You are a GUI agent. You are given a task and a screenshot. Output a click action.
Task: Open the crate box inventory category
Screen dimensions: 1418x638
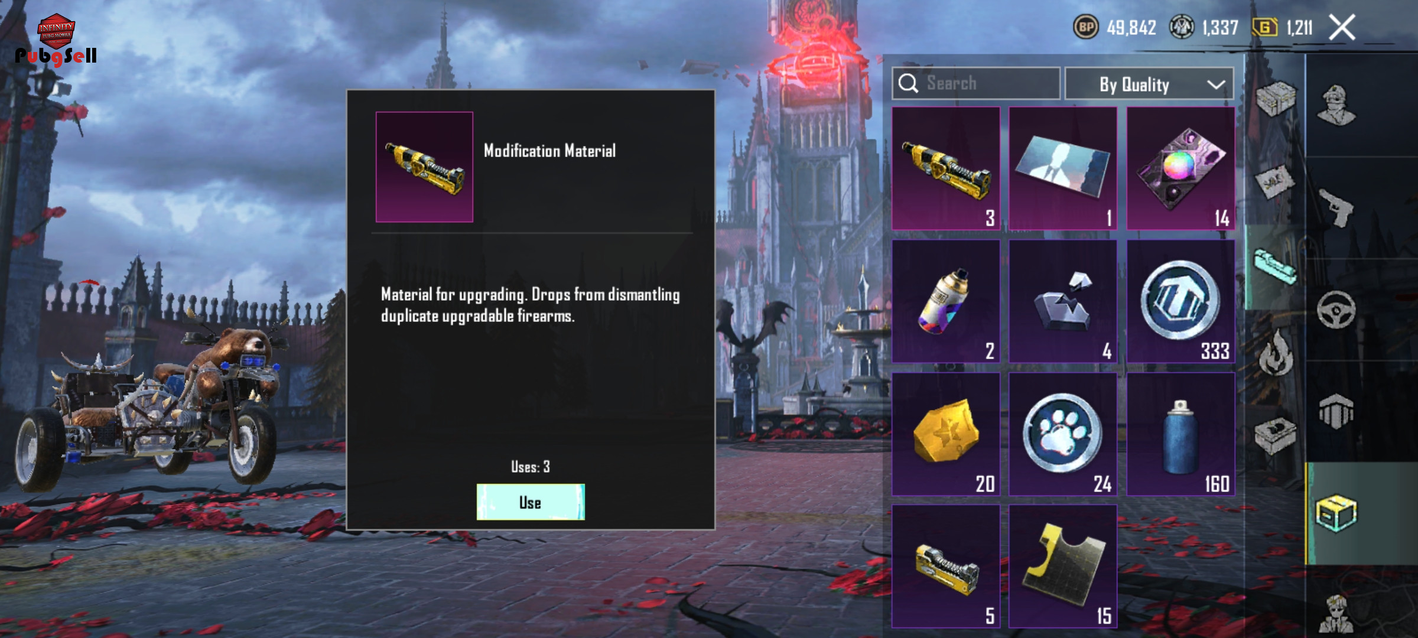1336,513
